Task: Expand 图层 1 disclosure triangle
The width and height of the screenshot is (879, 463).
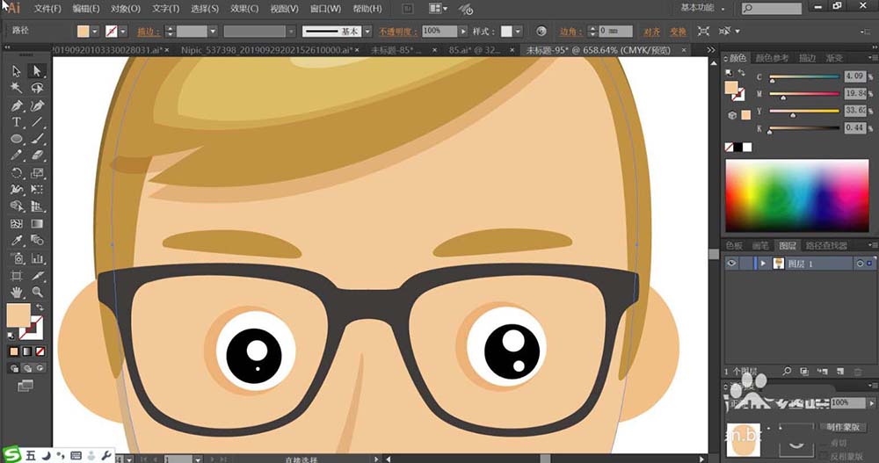Action: pos(763,264)
